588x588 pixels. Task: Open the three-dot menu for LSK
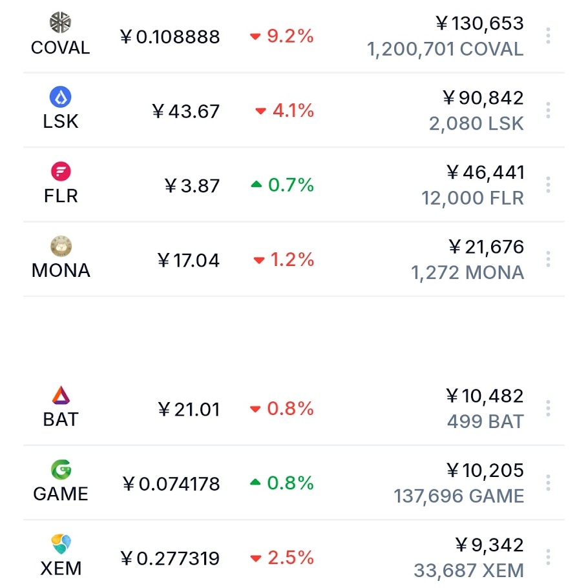(548, 110)
